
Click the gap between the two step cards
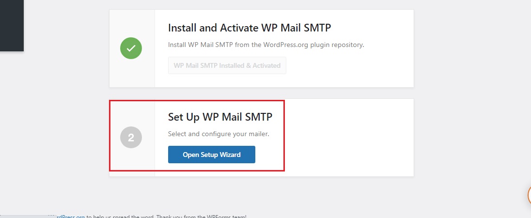[x=261, y=93]
